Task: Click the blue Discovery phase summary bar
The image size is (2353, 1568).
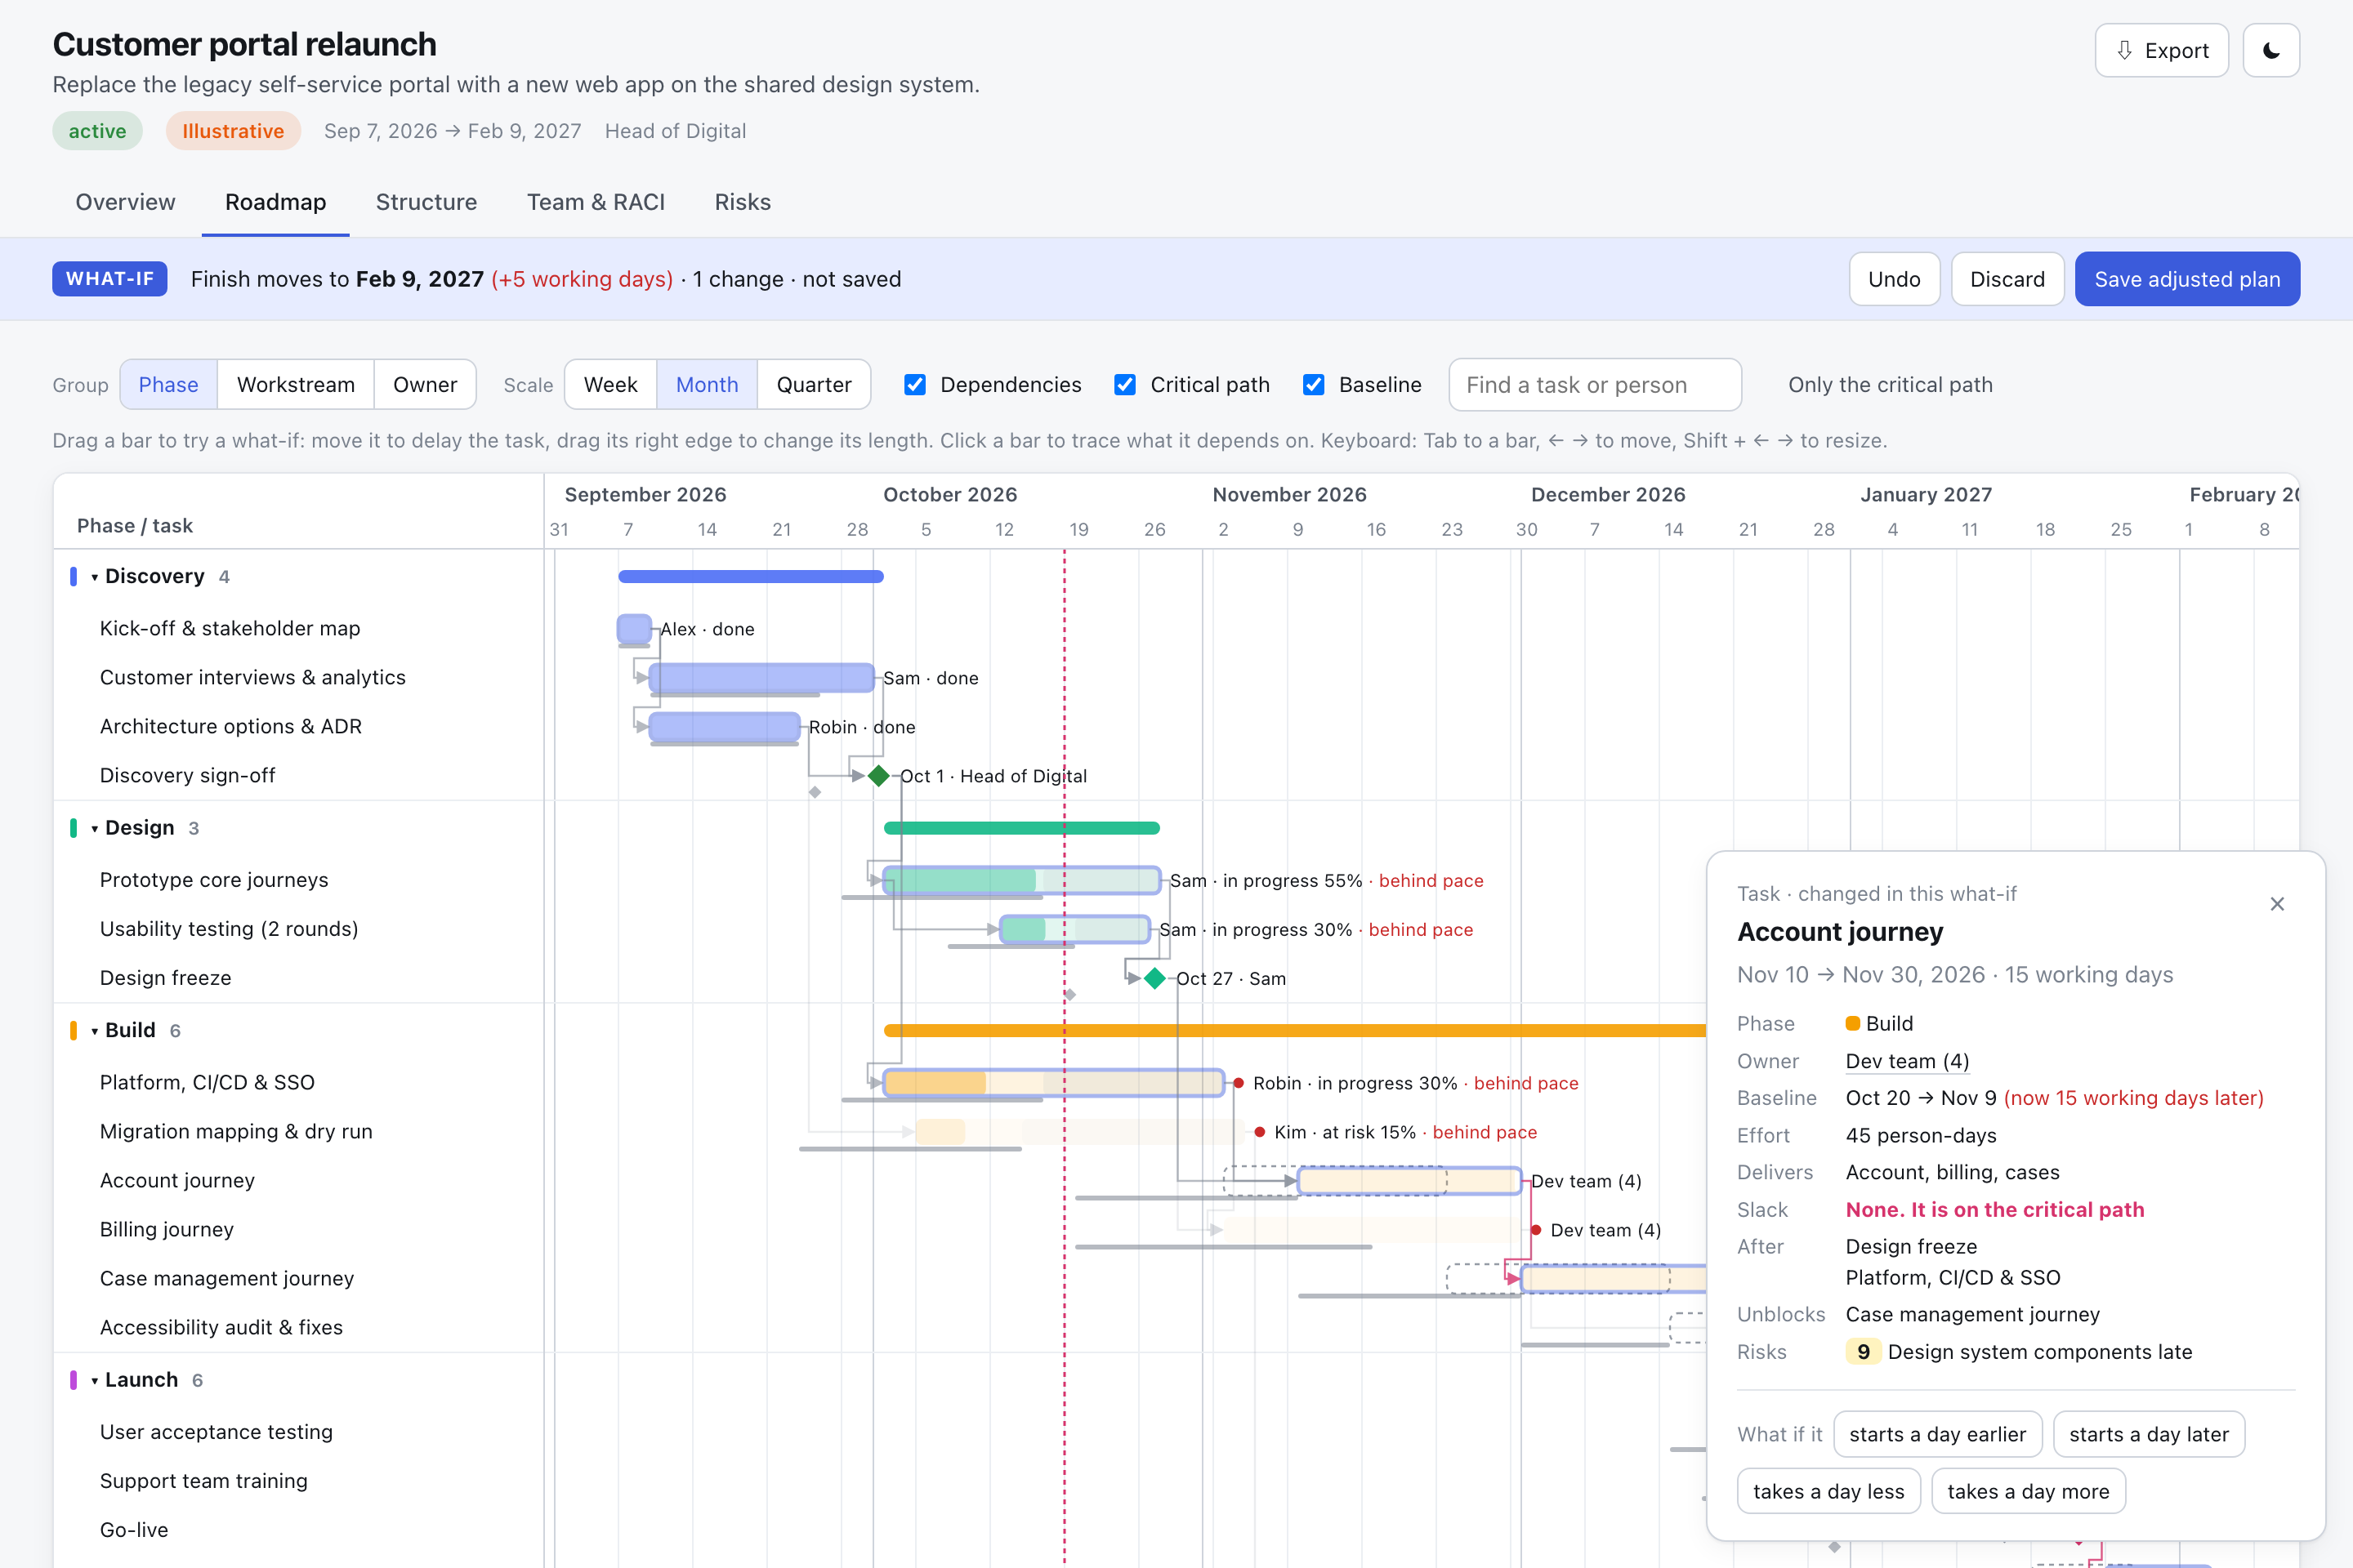Action: coord(750,577)
